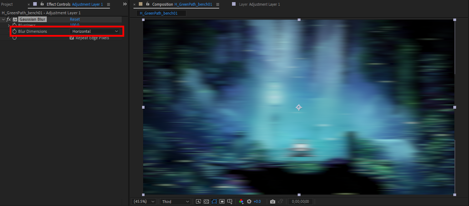This screenshot has height=206, width=469.
Task: Click the top-center layer transform handle
Action: click(299, 20)
